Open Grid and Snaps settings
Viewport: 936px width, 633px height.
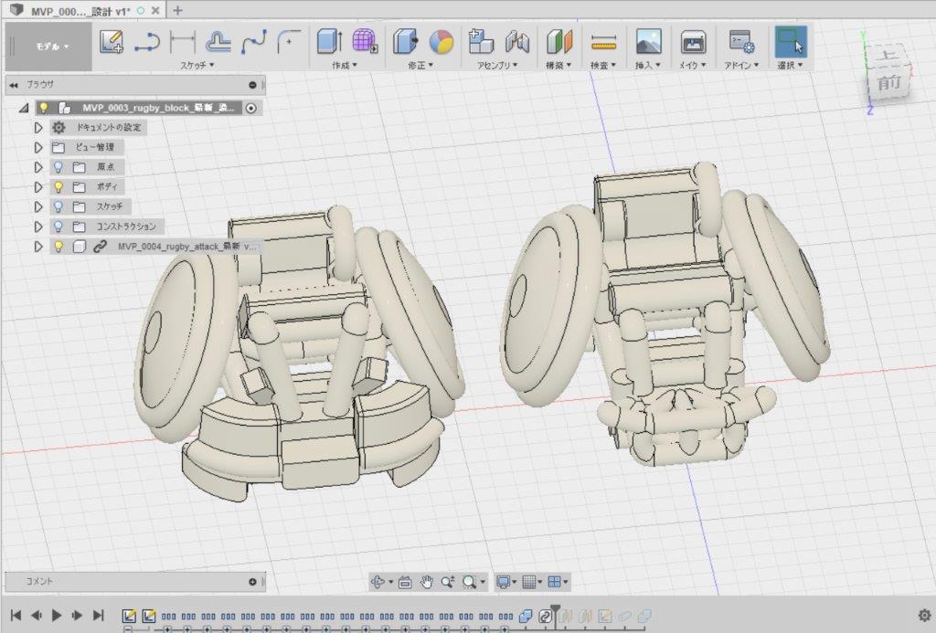[529, 582]
